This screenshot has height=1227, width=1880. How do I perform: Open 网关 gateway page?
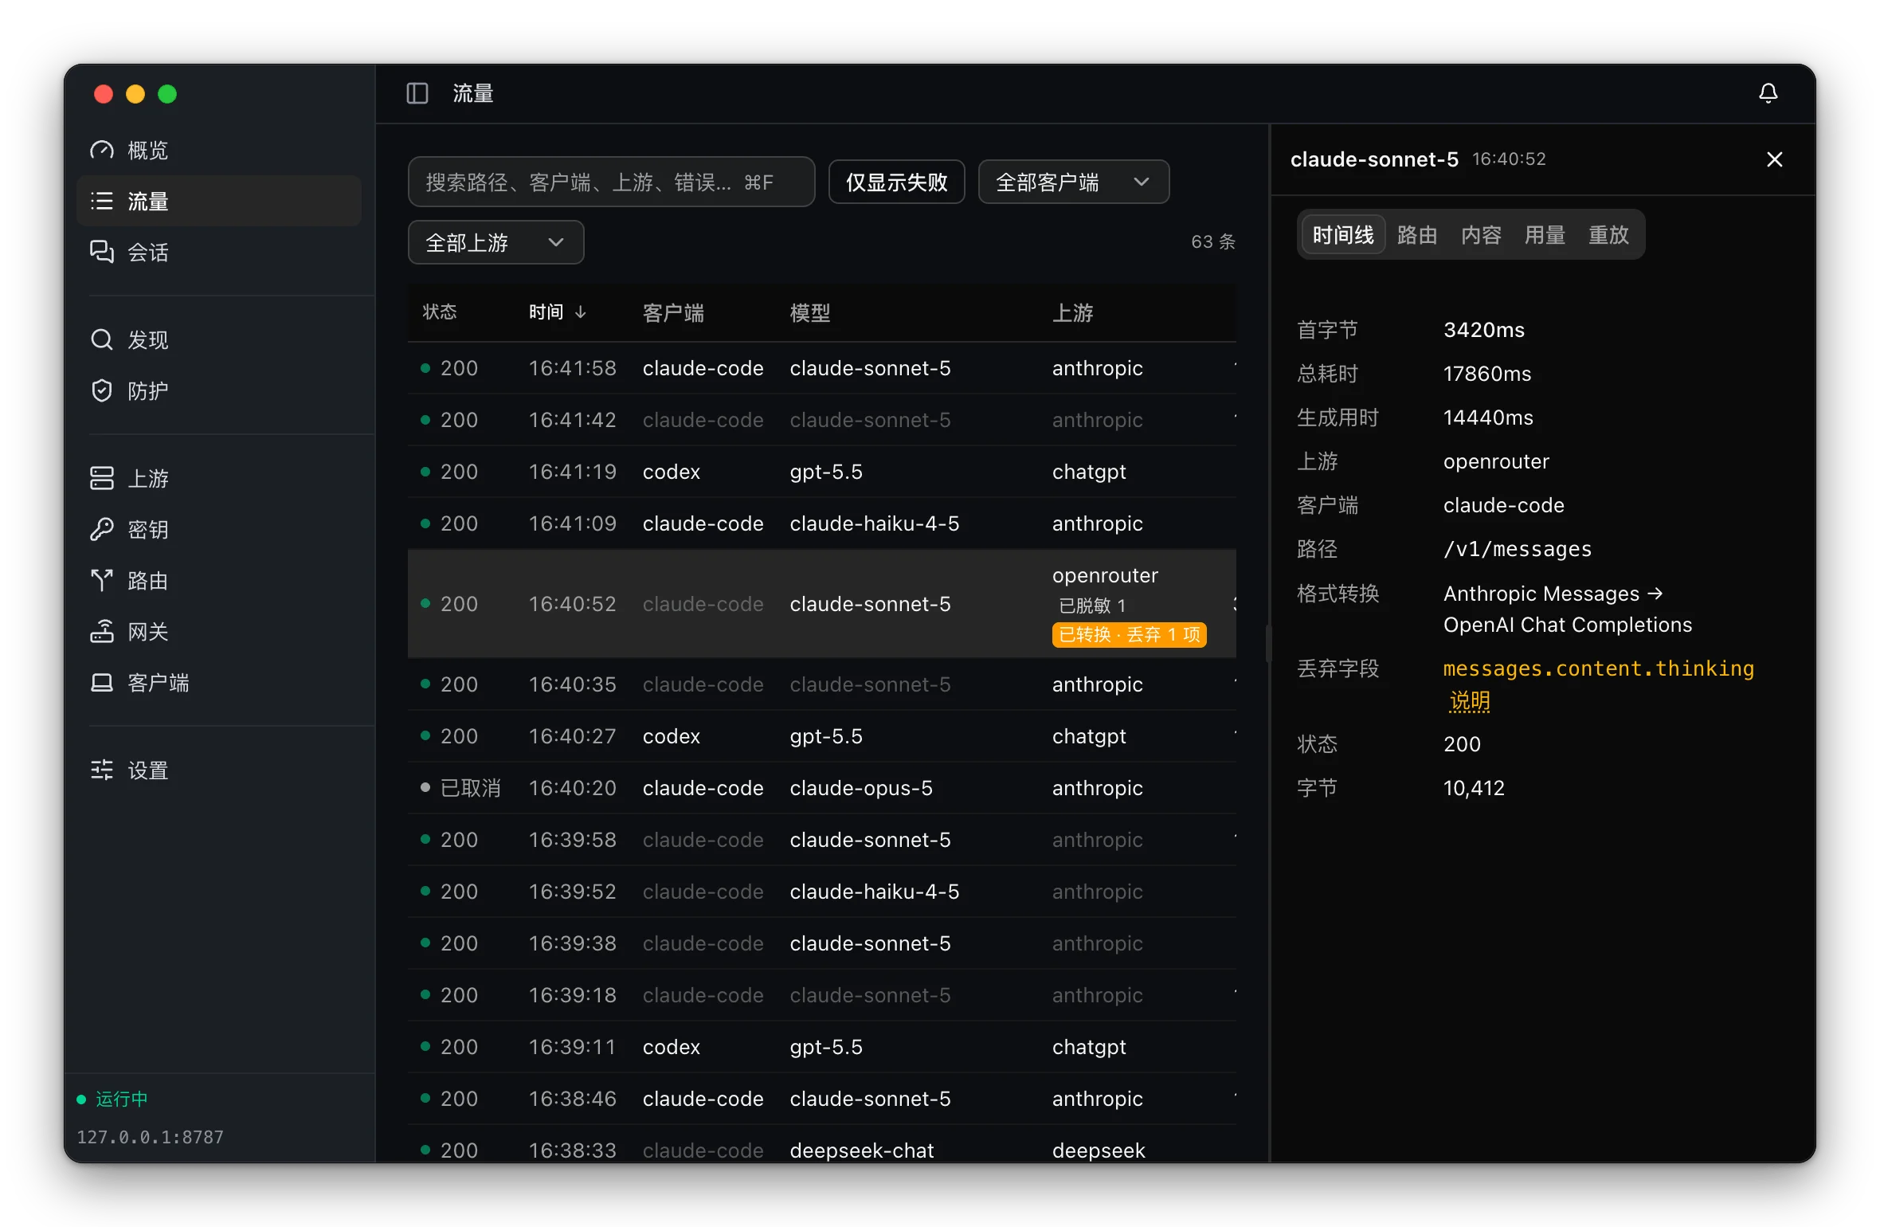(x=218, y=631)
